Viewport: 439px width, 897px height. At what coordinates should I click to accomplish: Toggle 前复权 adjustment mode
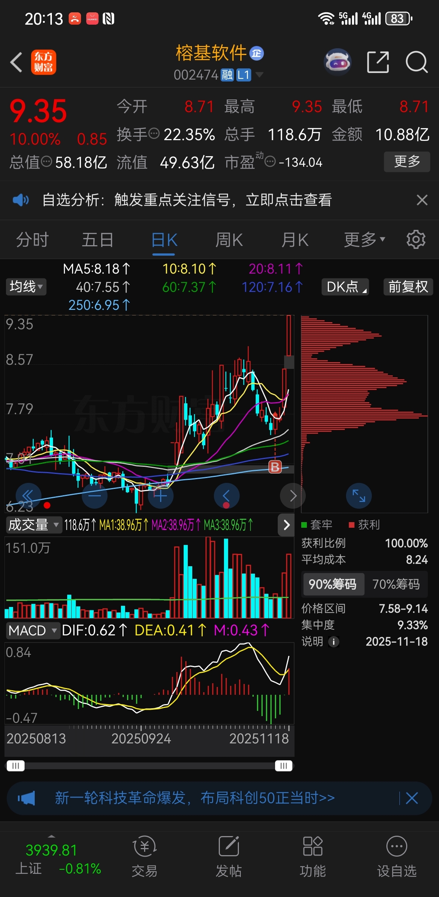408,287
